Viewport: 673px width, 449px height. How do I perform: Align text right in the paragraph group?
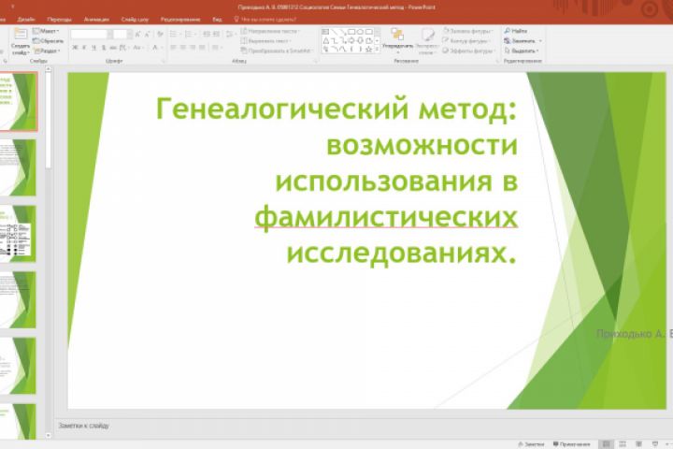tap(193, 48)
